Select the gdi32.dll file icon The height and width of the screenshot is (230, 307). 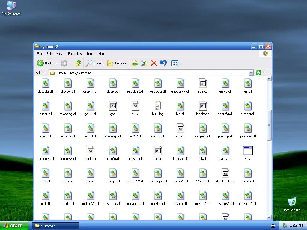point(91,106)
